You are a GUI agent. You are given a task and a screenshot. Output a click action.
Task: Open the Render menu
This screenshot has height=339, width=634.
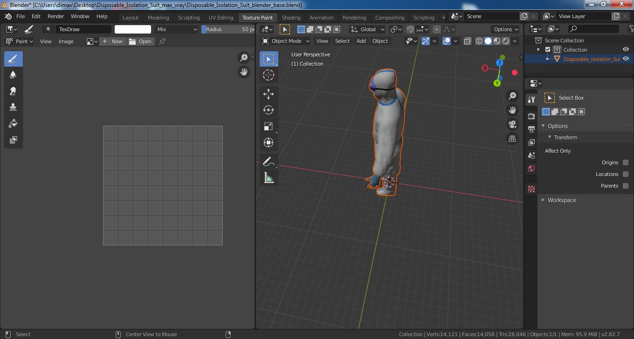(55, 16)
